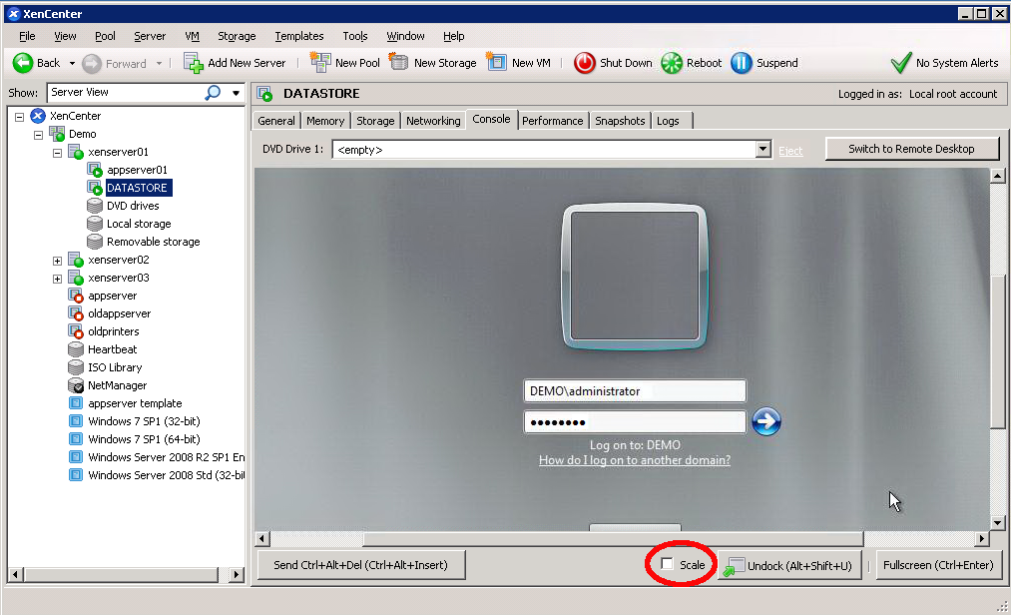This screenshot has height=615, width=1011.
Task: Click the Undock button
Action: click(789, 566)
